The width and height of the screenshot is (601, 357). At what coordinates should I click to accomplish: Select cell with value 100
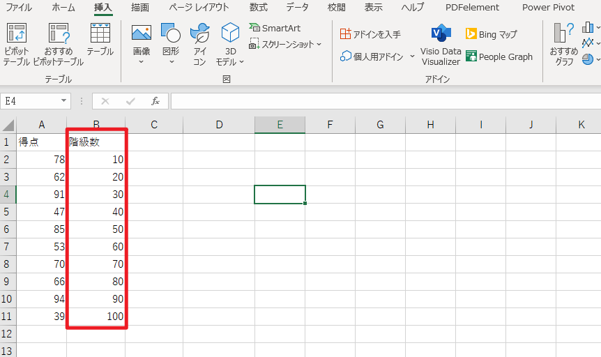[96, 317]
